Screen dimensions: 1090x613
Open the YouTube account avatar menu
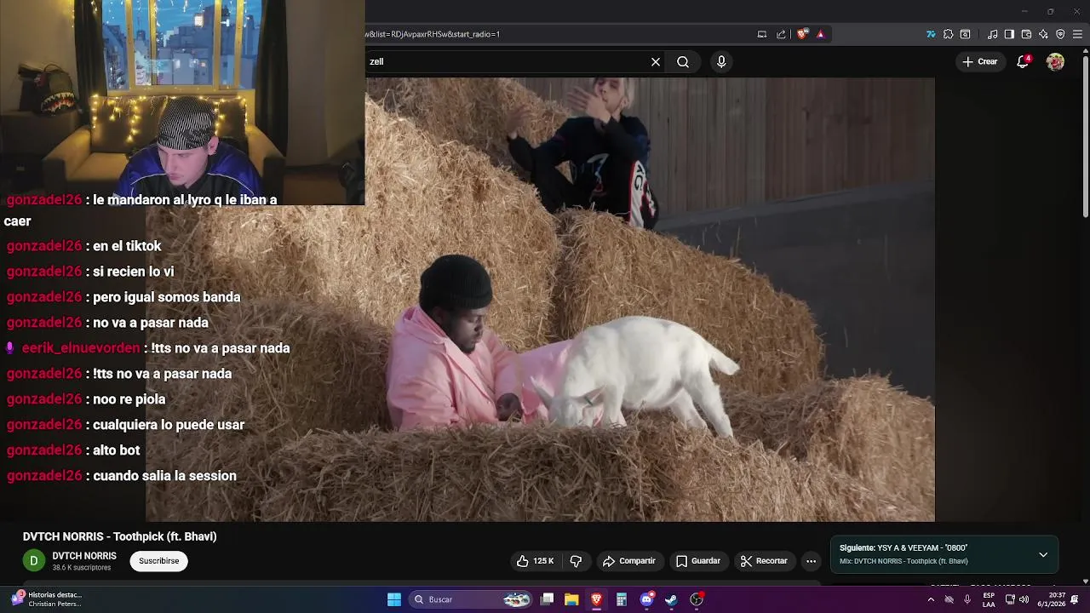coord(1055,61)
